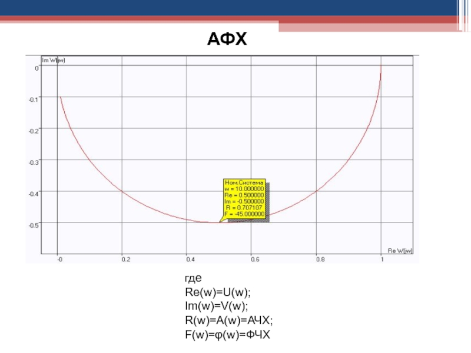Select the R(w)=A(w)=АЧХ text line
The height and width of the screenshot is (353, 471).
pos(228,320)
